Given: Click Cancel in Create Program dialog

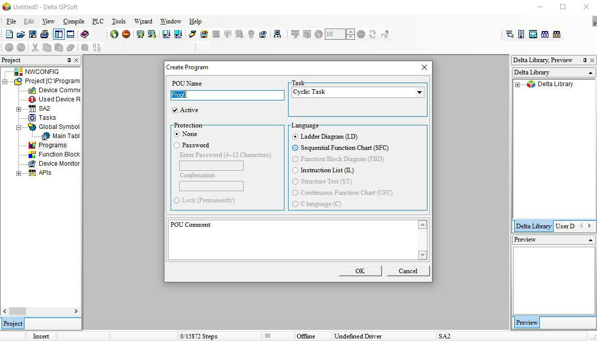Looking at the screenshot, I should tap(408, 271).
